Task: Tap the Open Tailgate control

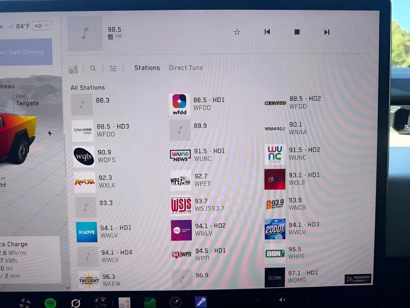Action: tap(27, 100)
